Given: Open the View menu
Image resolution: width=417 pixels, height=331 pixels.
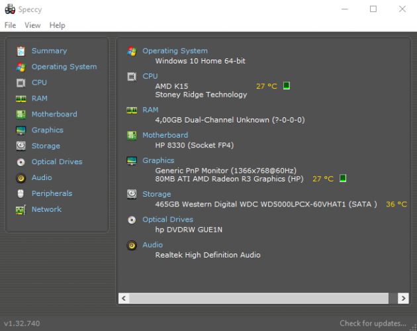Looking at the screenshot, I should [x=32, y=25].
